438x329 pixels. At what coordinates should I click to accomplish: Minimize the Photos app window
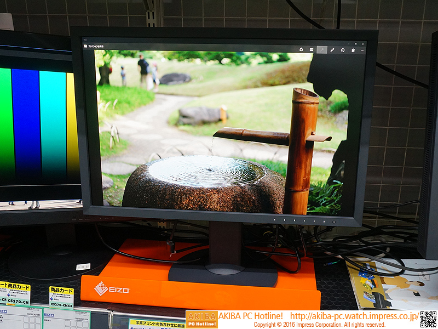[x=349, y=43]
